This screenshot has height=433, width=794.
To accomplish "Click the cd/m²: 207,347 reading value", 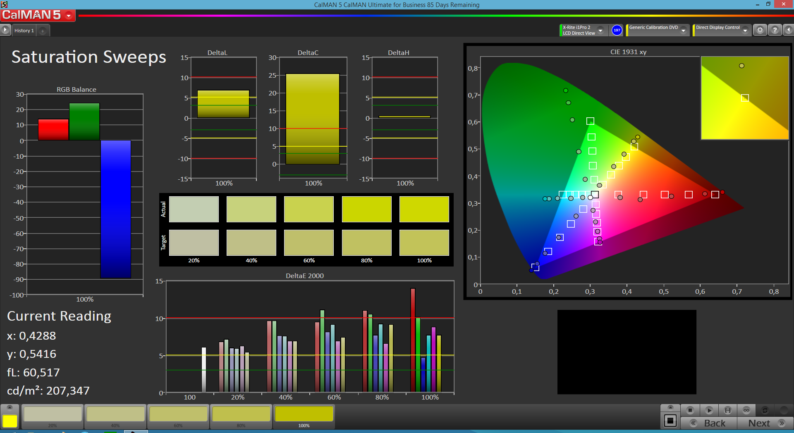I will pos(48,390).
